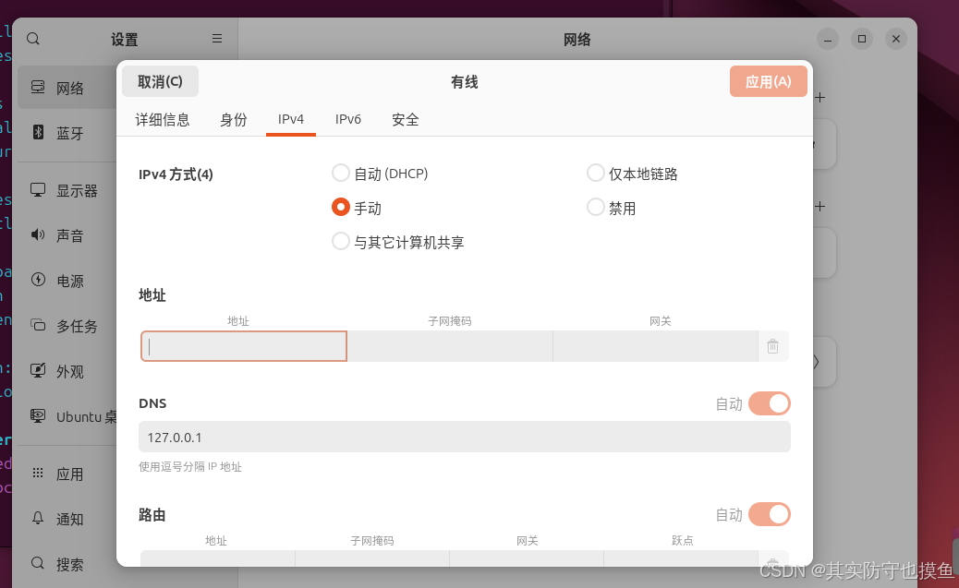The image size is (959, 588).
Task: Select Automatic (DHCP) radio option
Action: 340,173
